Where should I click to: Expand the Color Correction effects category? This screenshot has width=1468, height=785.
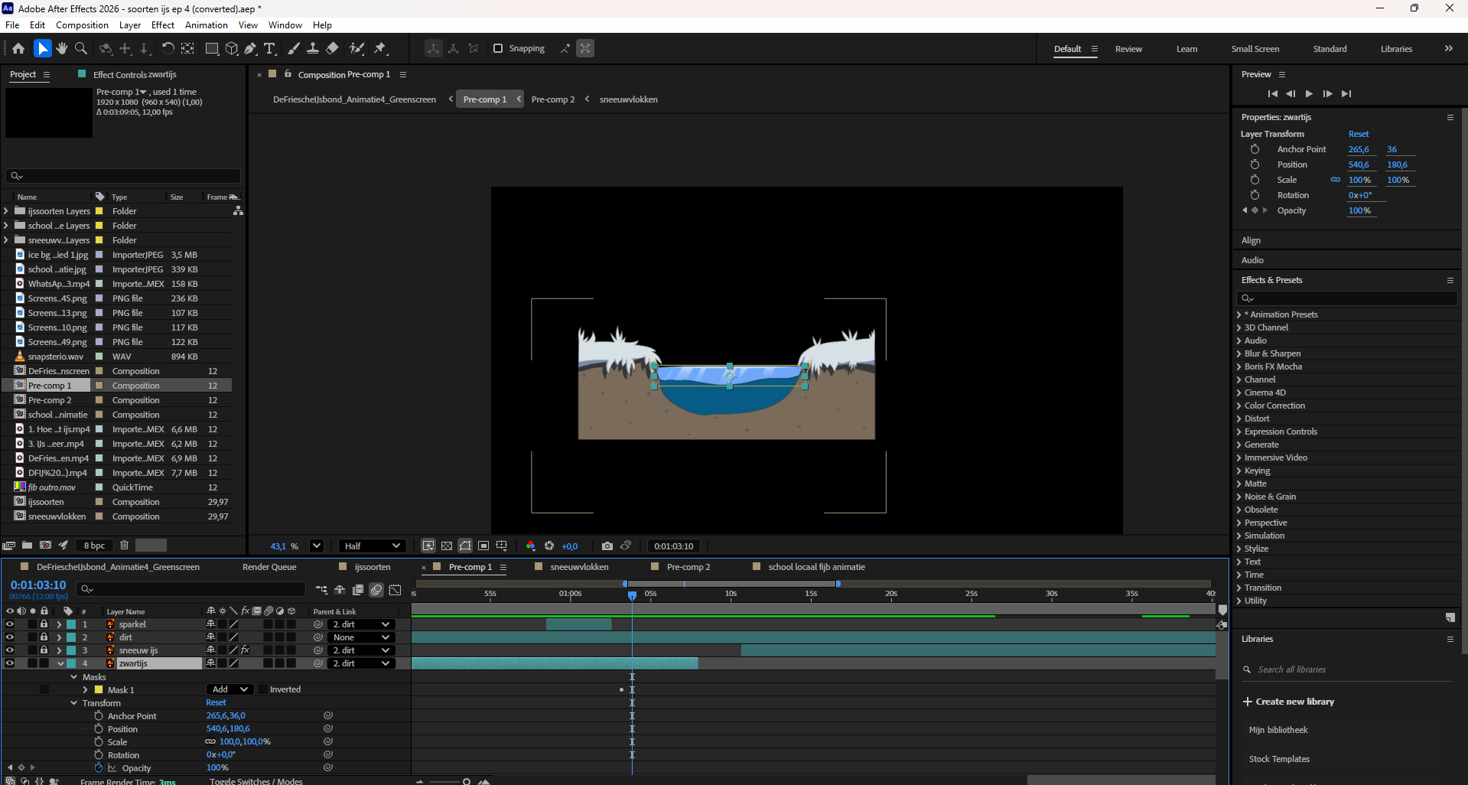(1239, 406)
